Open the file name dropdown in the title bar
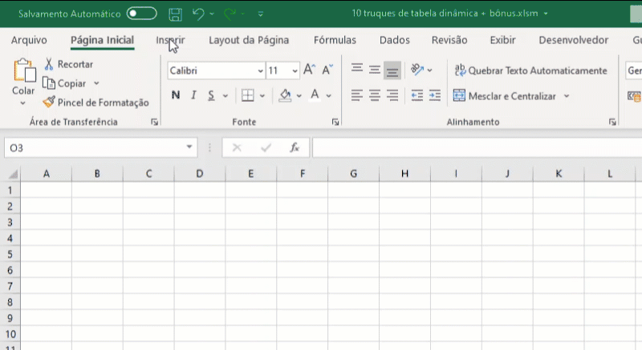 [546, 14]
